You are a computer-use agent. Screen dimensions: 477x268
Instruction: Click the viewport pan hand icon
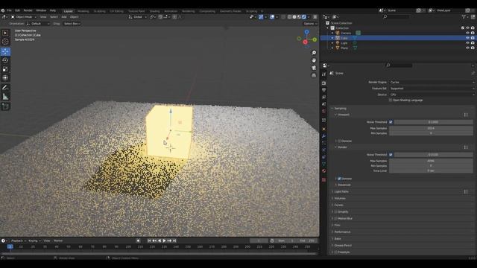coord(314,60)
